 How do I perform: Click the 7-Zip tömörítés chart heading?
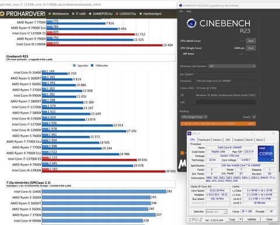tap(29, 182)
